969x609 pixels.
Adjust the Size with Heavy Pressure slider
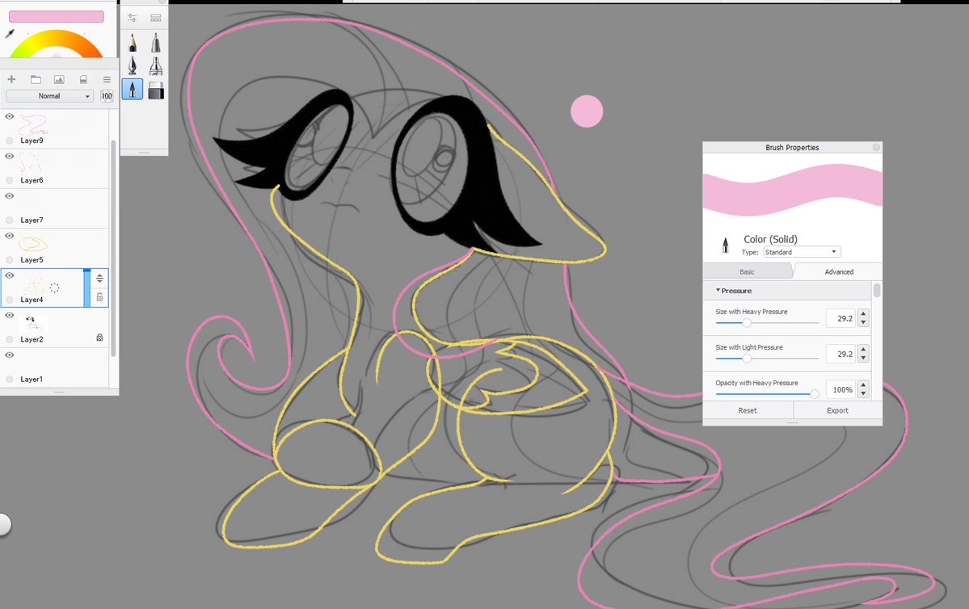(x=767, y=322)
